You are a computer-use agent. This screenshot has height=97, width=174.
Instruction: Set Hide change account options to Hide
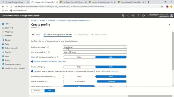click(x=111, y=77)
